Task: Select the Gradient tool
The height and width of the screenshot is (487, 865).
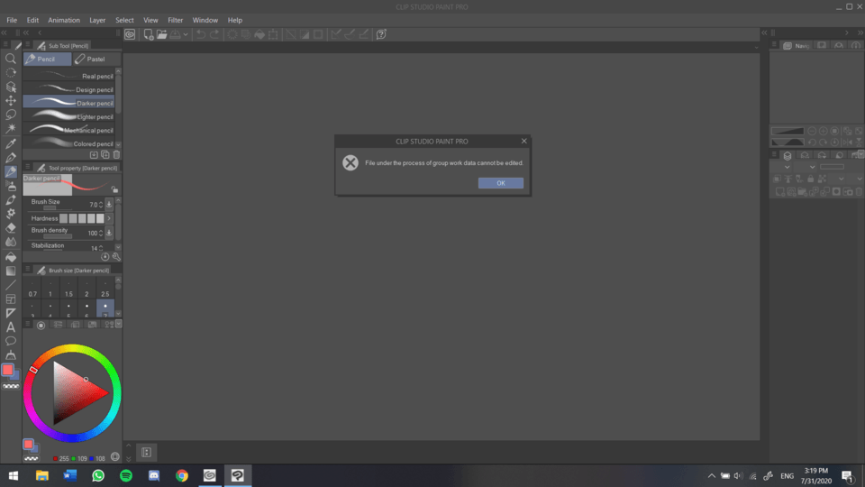Action: coord(11,271)
